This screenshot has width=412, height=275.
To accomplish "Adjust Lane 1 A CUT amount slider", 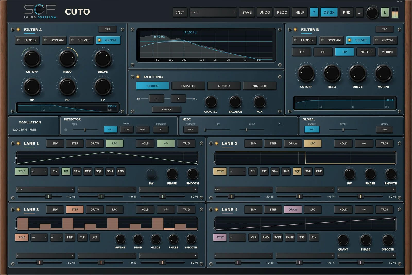I will pyautogui.click(x=40, y=196).
